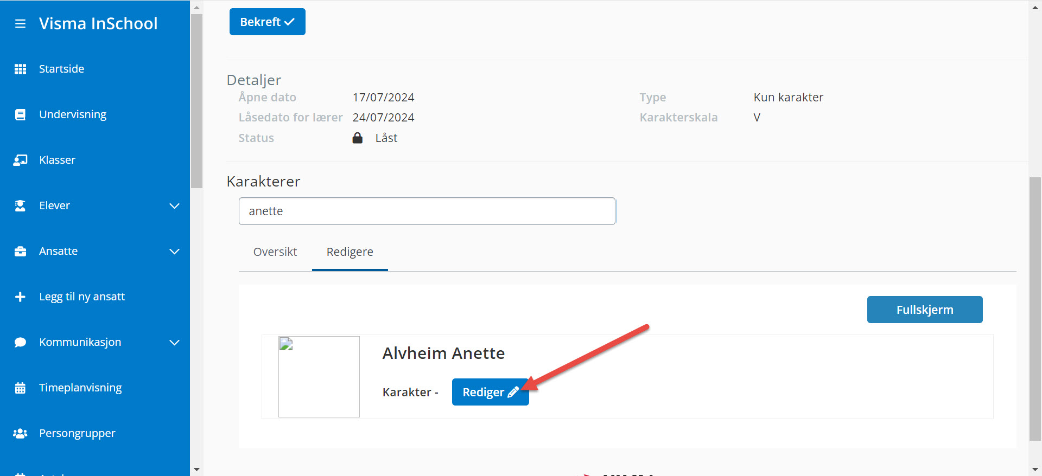The width and height of the screenshot is (1042, 476).
Task: Click Rediger button for Alvheim Anette
Action: (x=490, y=392)
